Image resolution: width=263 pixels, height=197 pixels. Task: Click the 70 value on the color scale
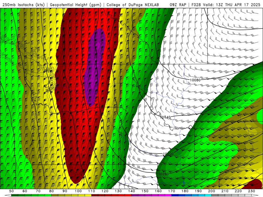pos(38,191)
